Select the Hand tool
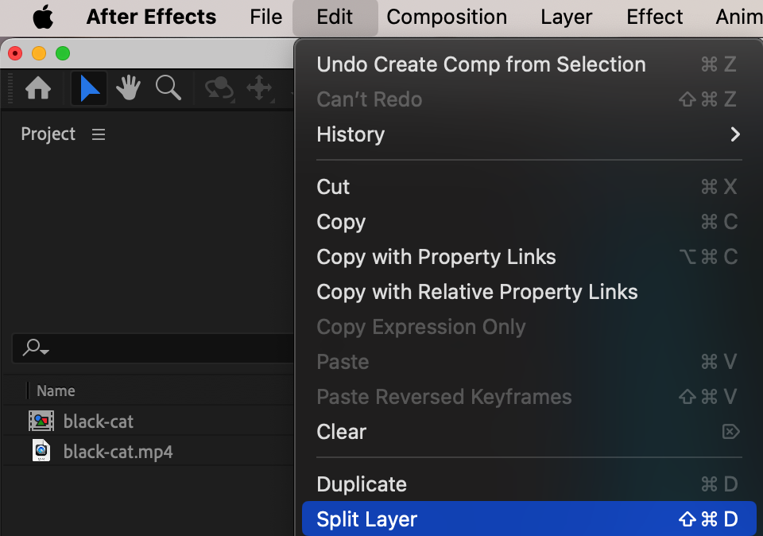 point(128,88)
